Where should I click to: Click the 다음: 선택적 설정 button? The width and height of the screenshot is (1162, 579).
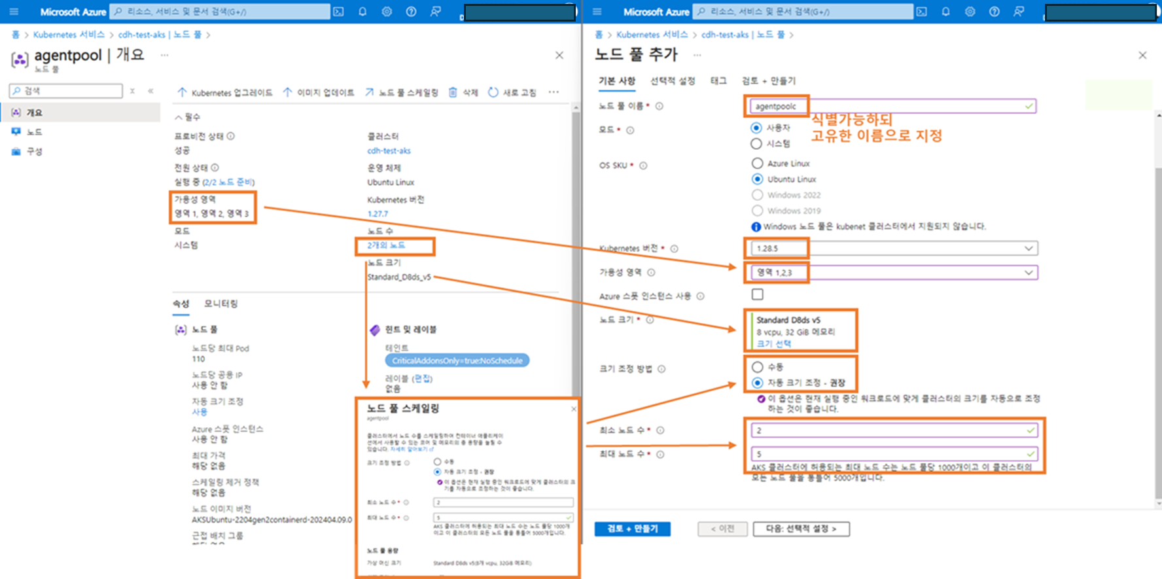point(801,529)
